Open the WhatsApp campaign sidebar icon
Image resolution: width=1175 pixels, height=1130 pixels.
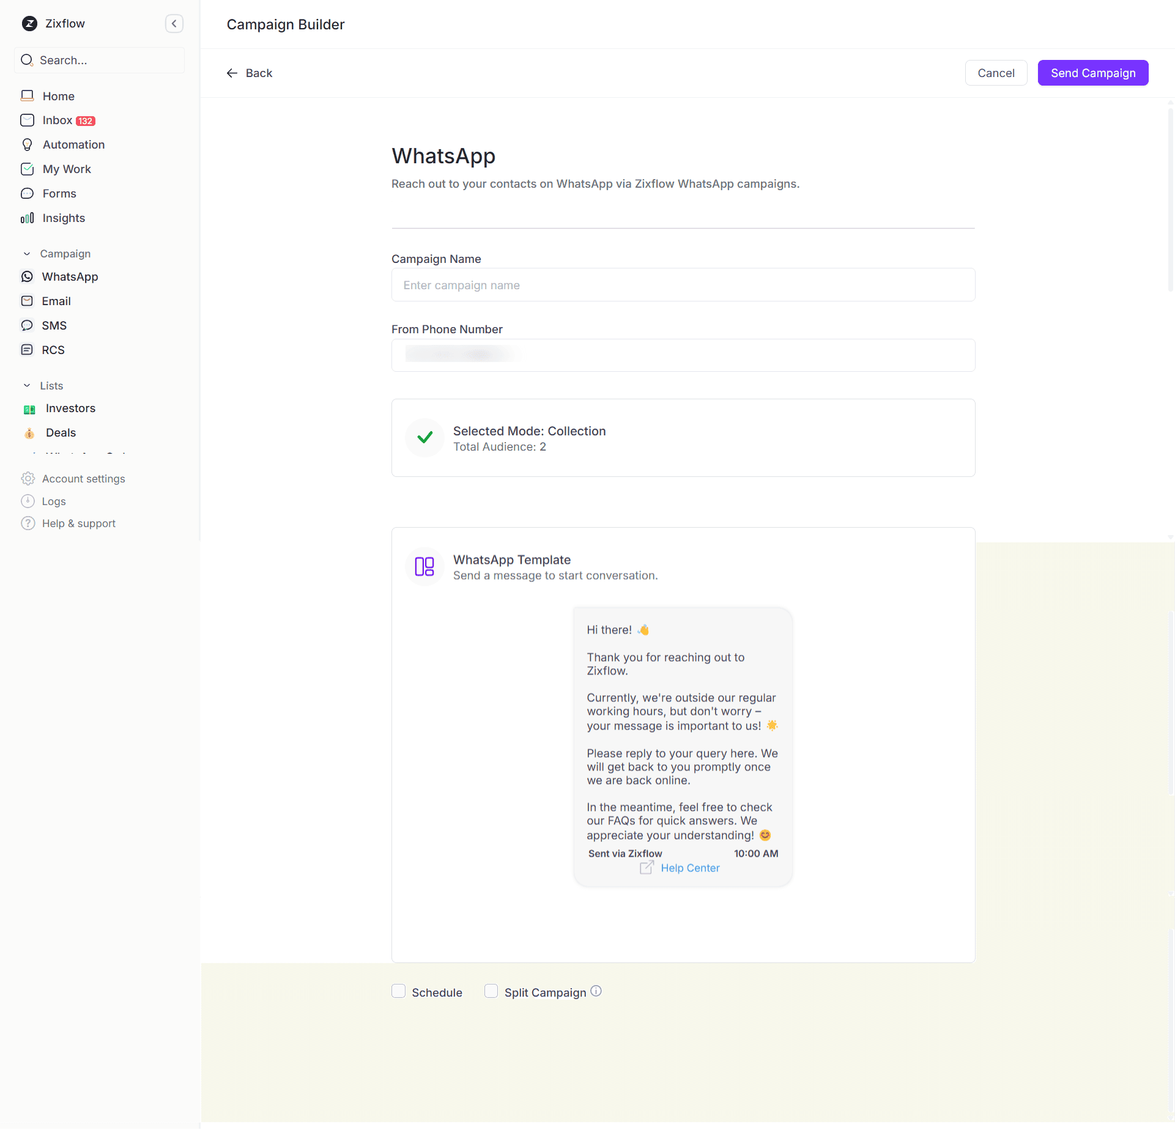[x=28, y=276]
